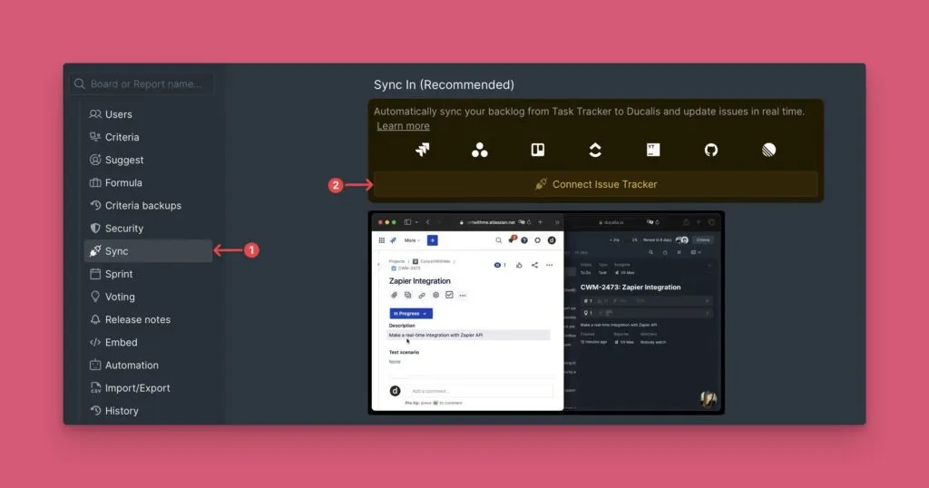The image size is (929, 488).
Task: Select the GitHub tracker icon
Action: (x=711, y=151)
